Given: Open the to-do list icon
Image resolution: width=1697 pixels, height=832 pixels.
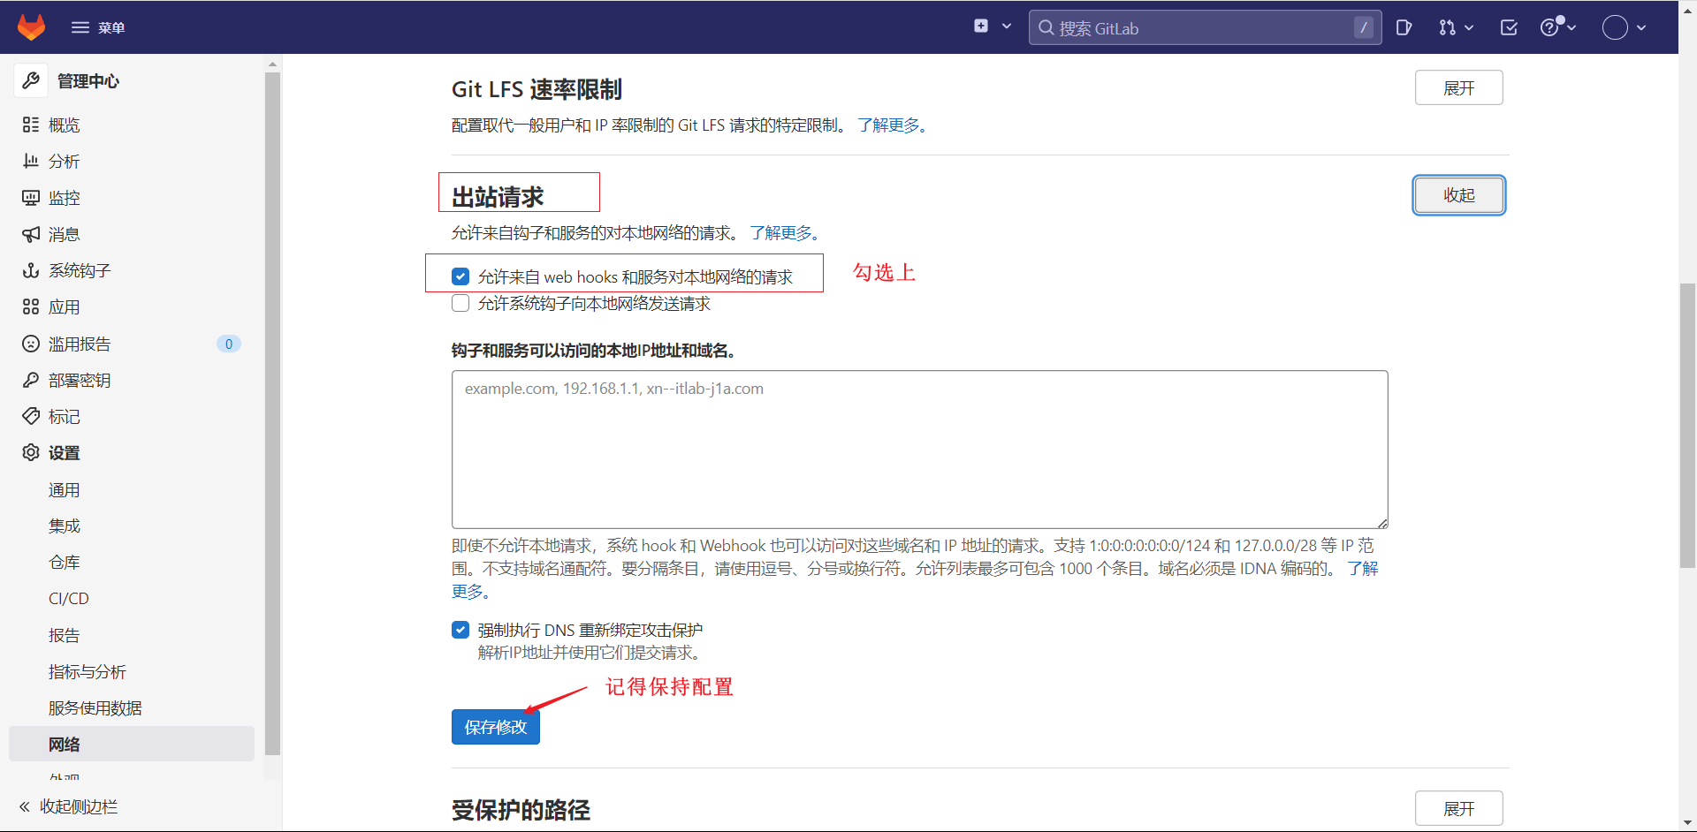Looking at the screenshot, I should click(x=1509, y=28).
